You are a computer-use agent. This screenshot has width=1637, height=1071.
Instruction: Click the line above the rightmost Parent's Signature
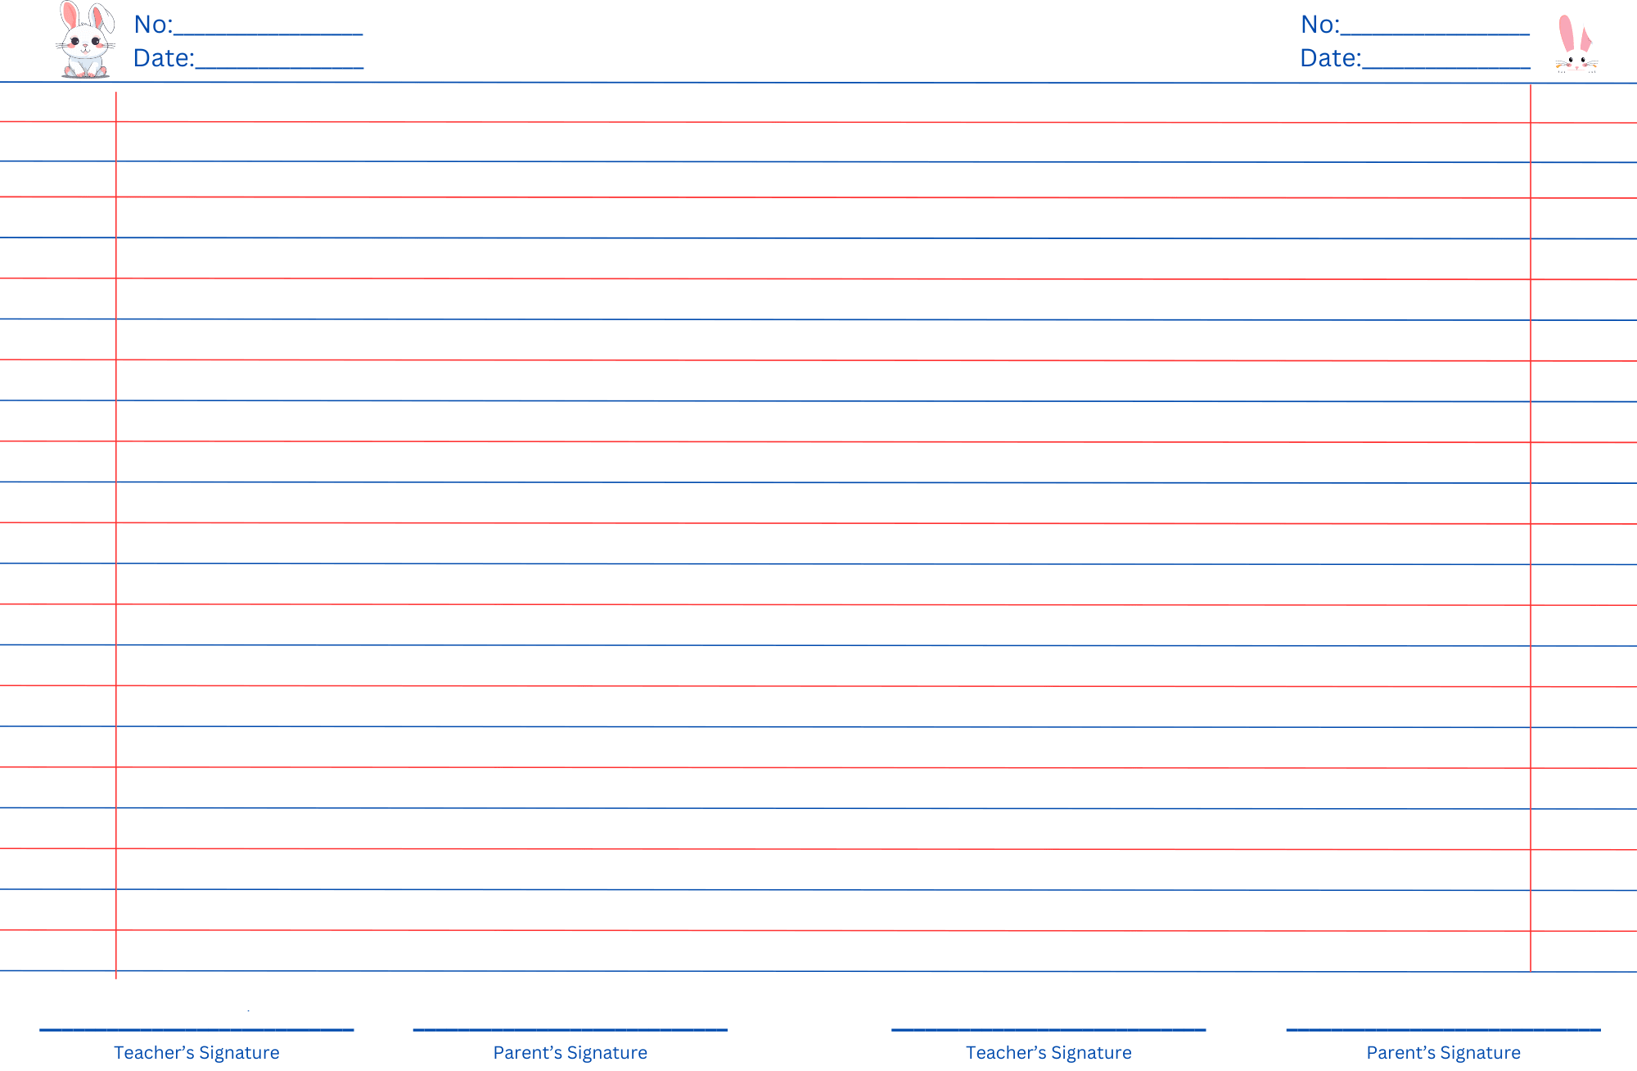coord(1443,1029)
